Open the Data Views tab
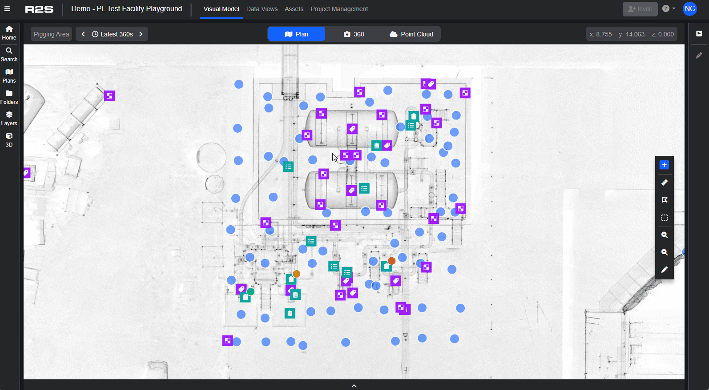 tap(262, 9)
